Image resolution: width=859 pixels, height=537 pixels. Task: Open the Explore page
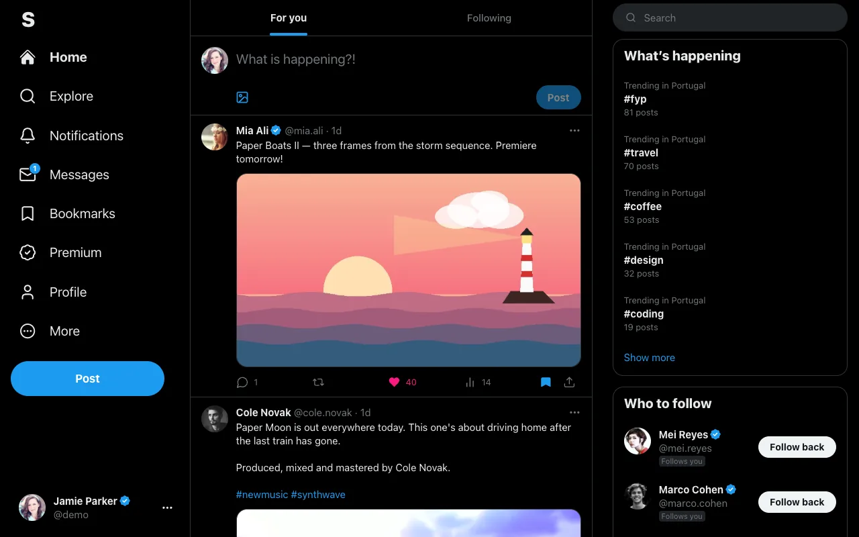[57, 97]
